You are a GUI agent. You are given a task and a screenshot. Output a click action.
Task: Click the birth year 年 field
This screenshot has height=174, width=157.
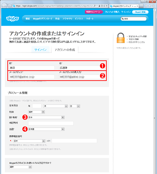(37, 106)
